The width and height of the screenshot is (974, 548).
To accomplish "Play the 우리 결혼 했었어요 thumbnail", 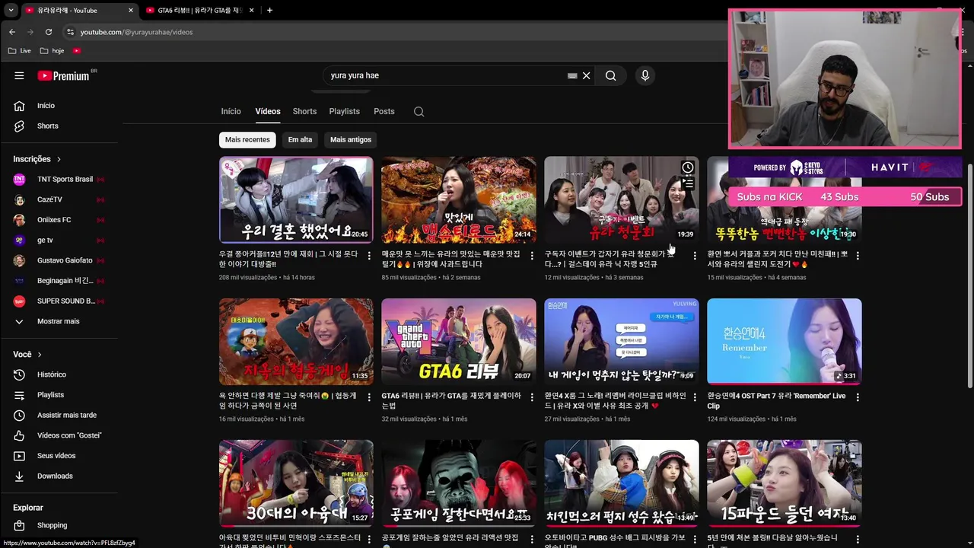I will pos(296,199).
